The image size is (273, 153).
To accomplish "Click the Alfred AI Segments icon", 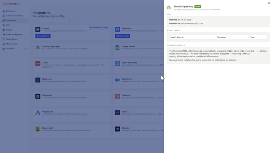I will click(x=4, y=35).
